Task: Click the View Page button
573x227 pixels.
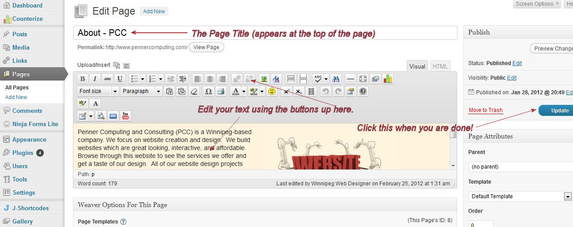Action: pyautogui.click(x=206, y=47)
